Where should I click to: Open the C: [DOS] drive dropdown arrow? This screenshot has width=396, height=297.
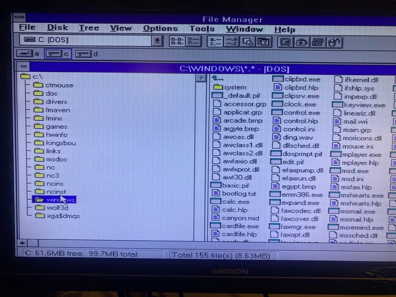(x=157, y=41)
